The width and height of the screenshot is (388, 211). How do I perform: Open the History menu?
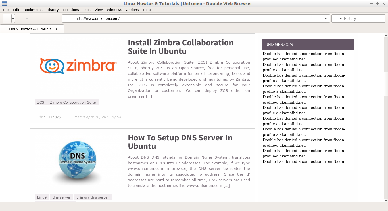pyautogui.click(x=53, y=10)
